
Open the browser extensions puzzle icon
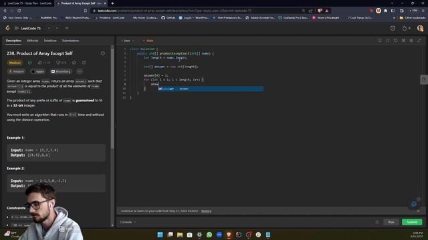point(385,11)
